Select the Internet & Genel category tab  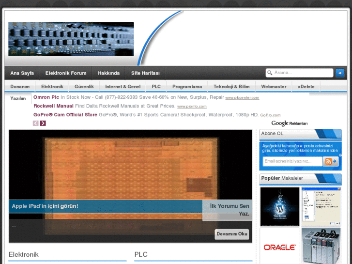pyautogui.click(x=123, y=87)
